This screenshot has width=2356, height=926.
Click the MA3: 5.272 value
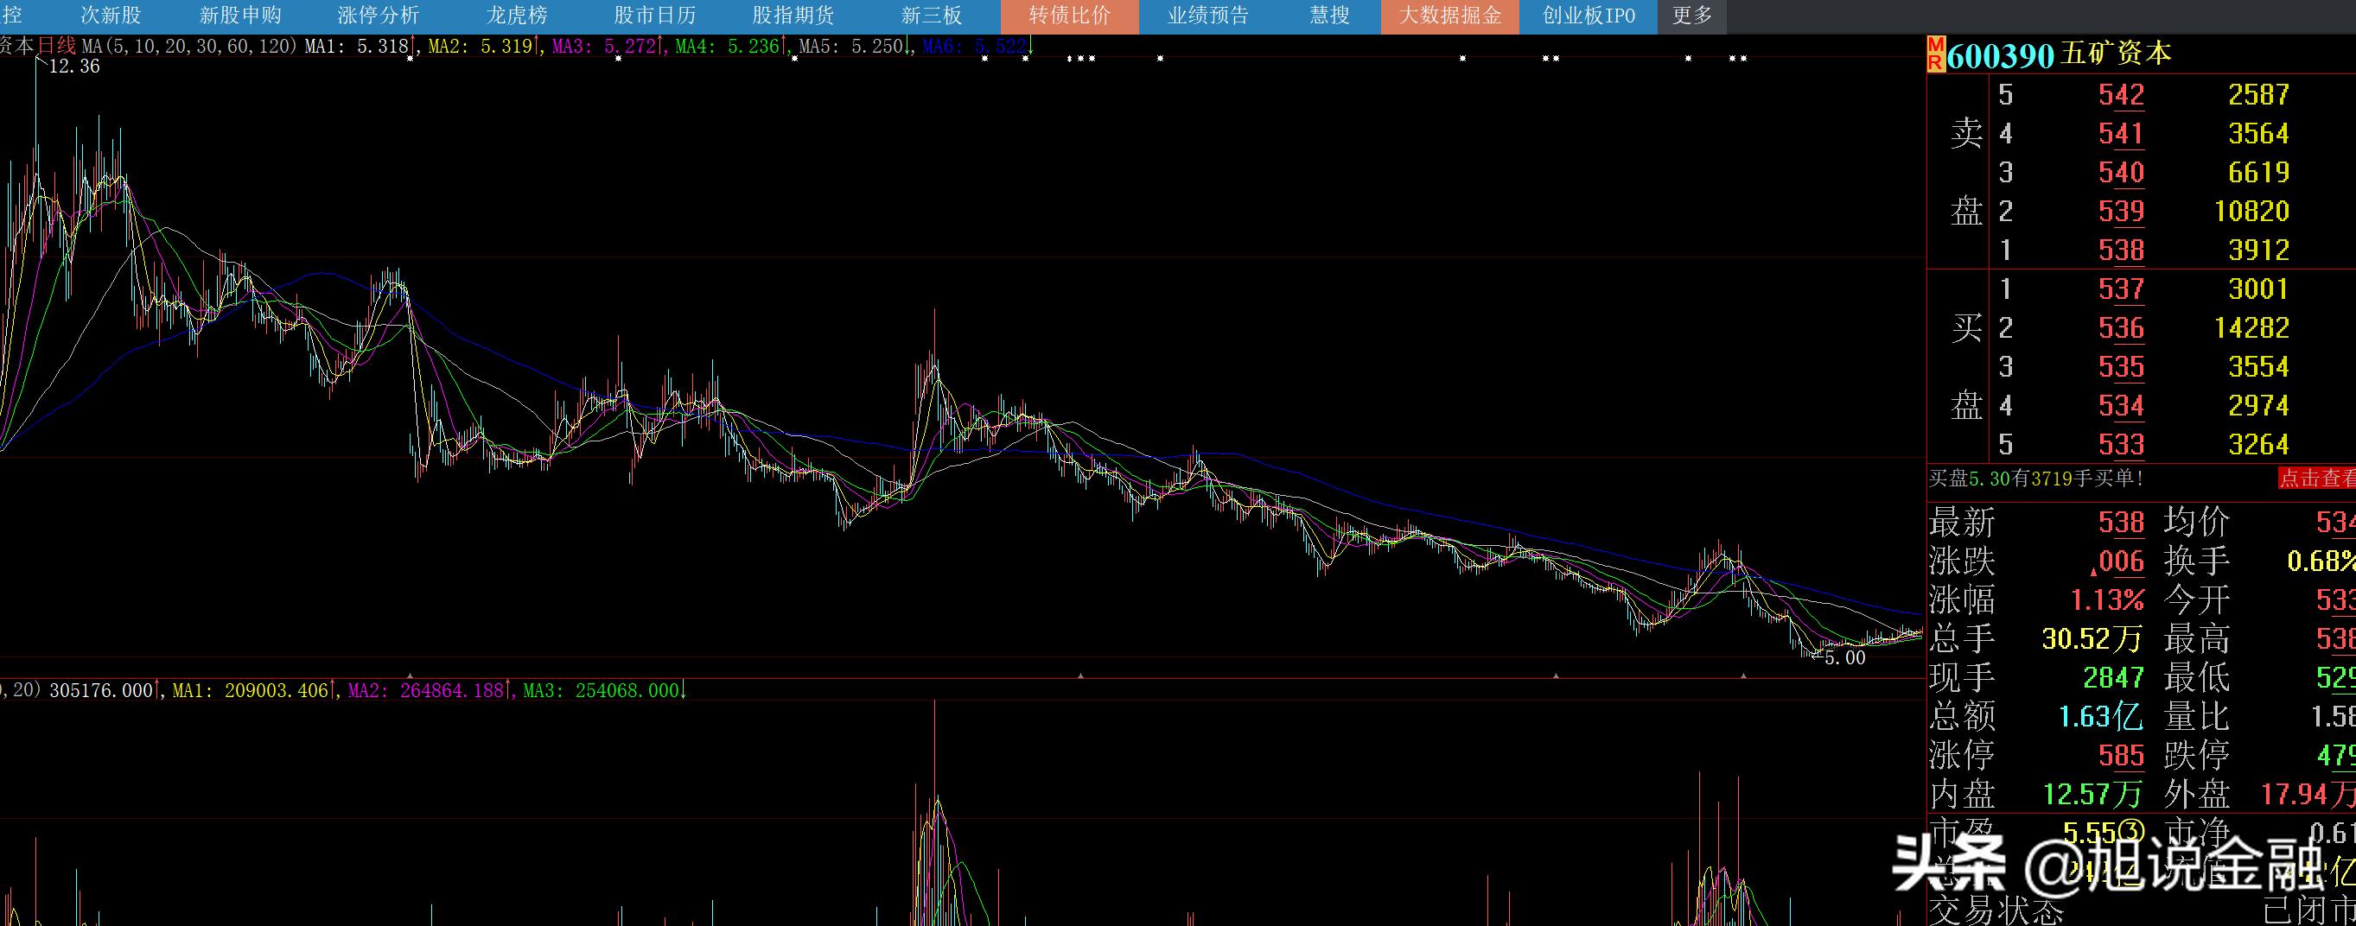(604, 47)
